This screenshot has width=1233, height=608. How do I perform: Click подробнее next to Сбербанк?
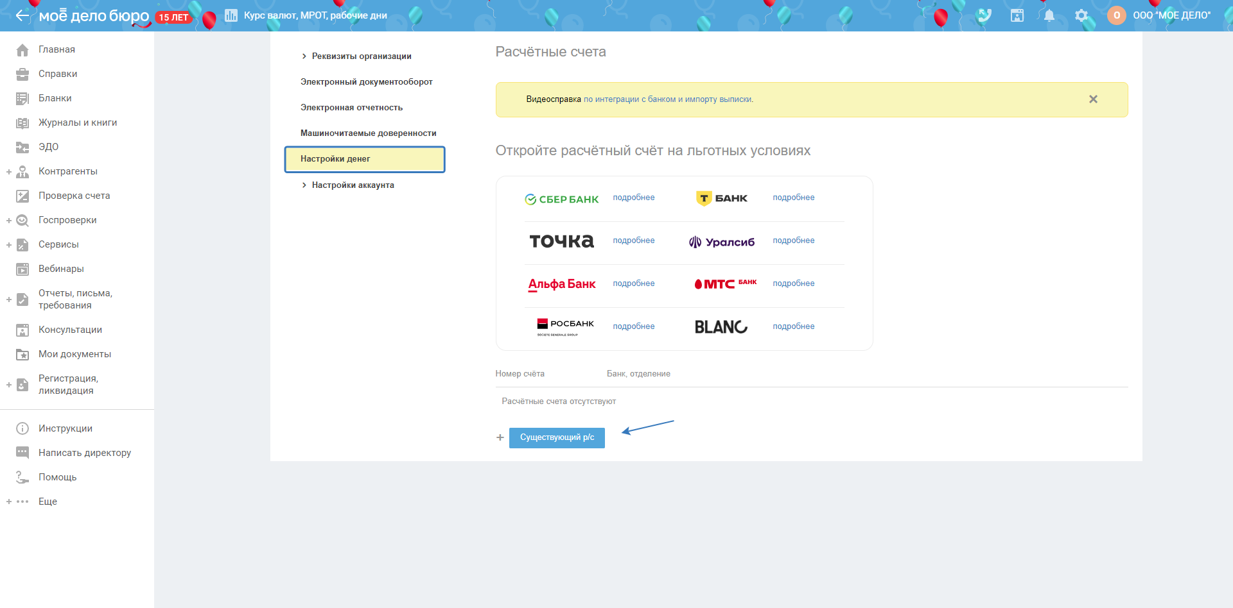coord(634,198)
